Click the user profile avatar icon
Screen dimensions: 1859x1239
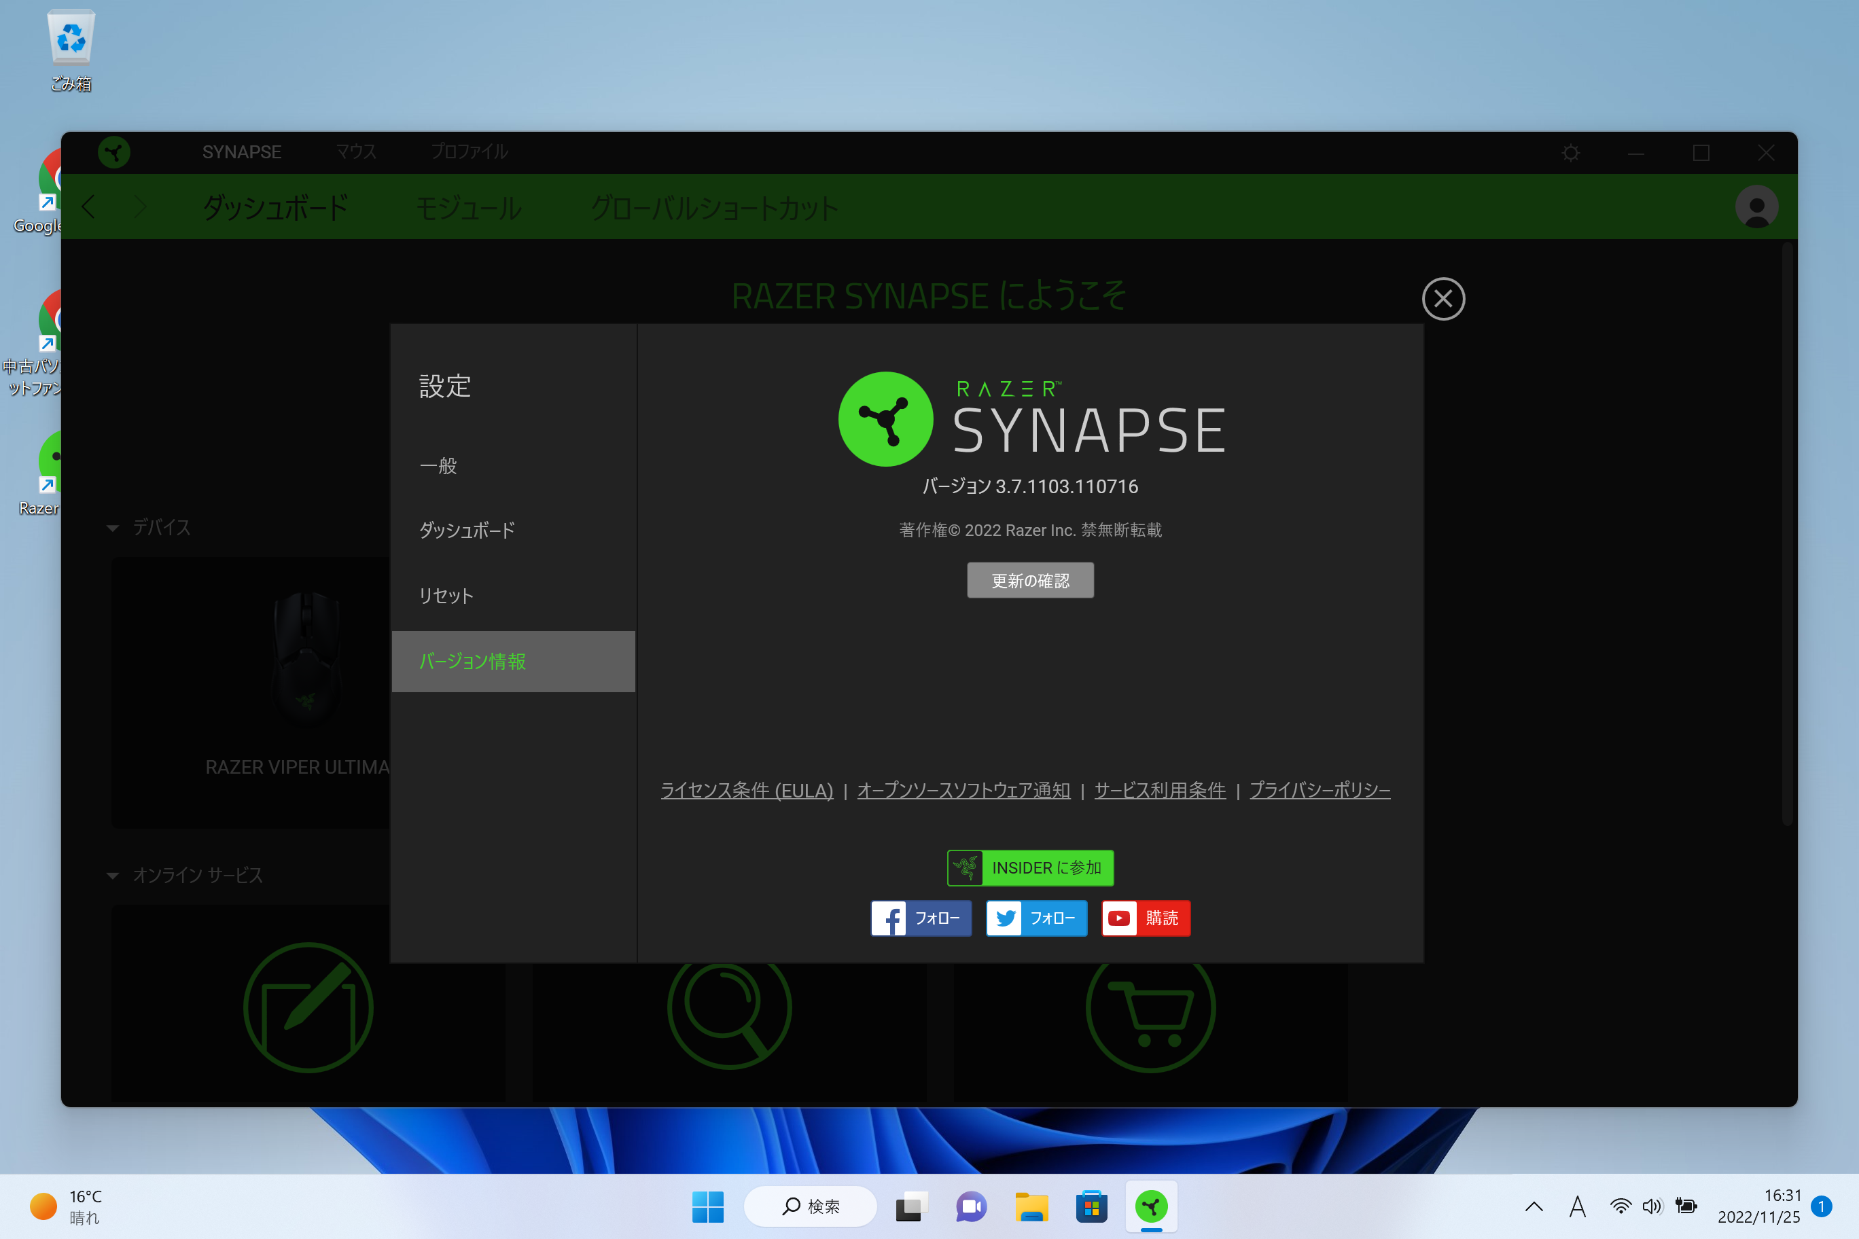click(1756, 207)
